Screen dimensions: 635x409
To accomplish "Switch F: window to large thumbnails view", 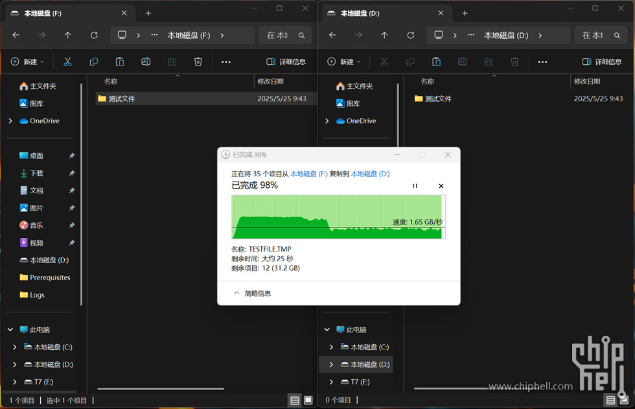I will (x=308, y=401).
